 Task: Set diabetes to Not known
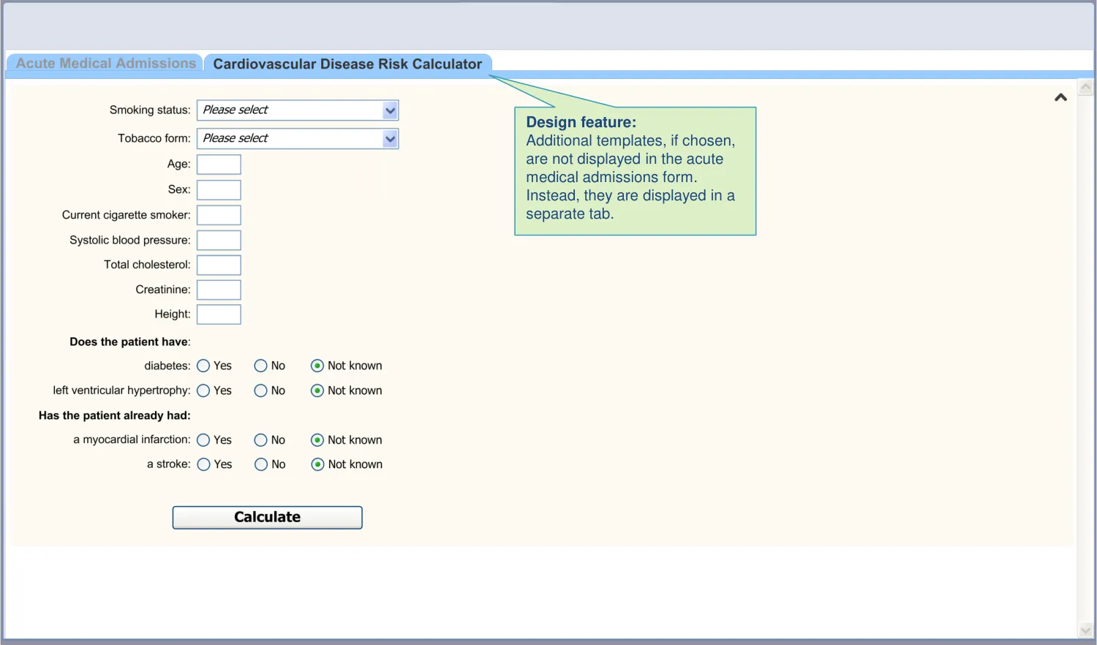point(317,366)
